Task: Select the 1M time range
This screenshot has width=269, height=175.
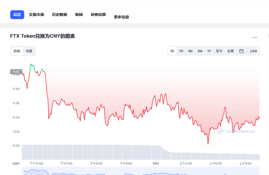Action: [190, 51]
